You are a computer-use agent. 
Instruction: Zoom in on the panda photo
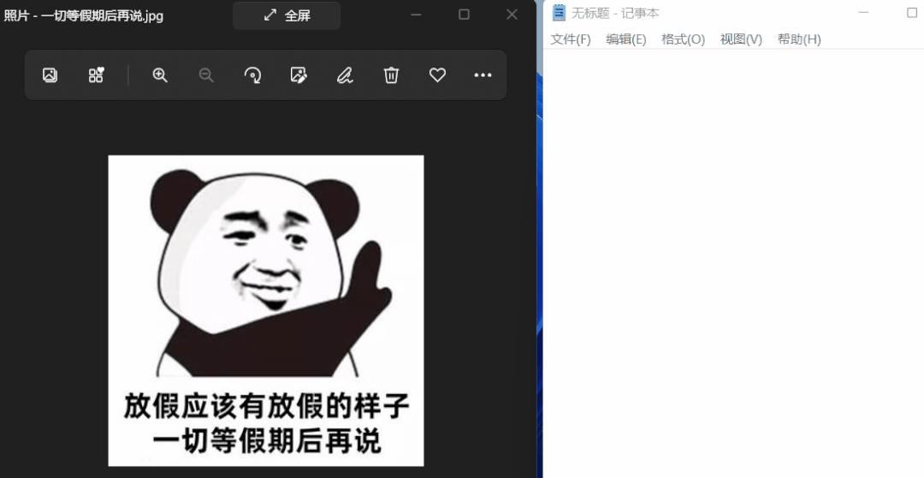(160, 74)
